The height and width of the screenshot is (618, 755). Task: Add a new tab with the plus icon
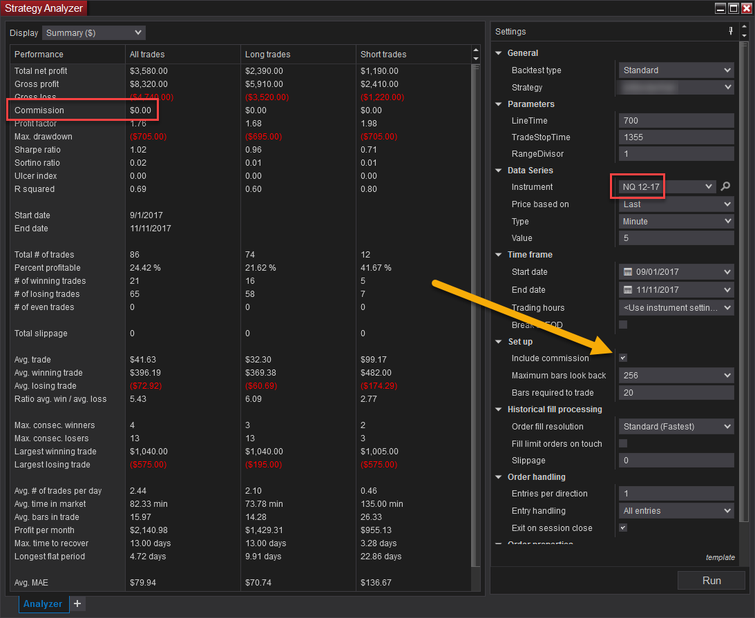[x=77, y=603]
